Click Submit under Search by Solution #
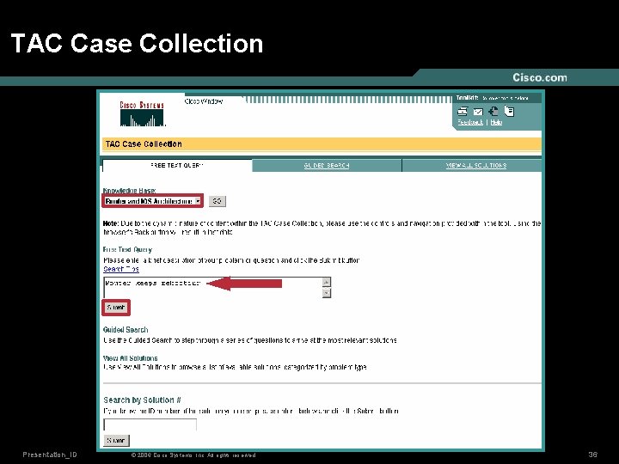 (x=116, y=440)
